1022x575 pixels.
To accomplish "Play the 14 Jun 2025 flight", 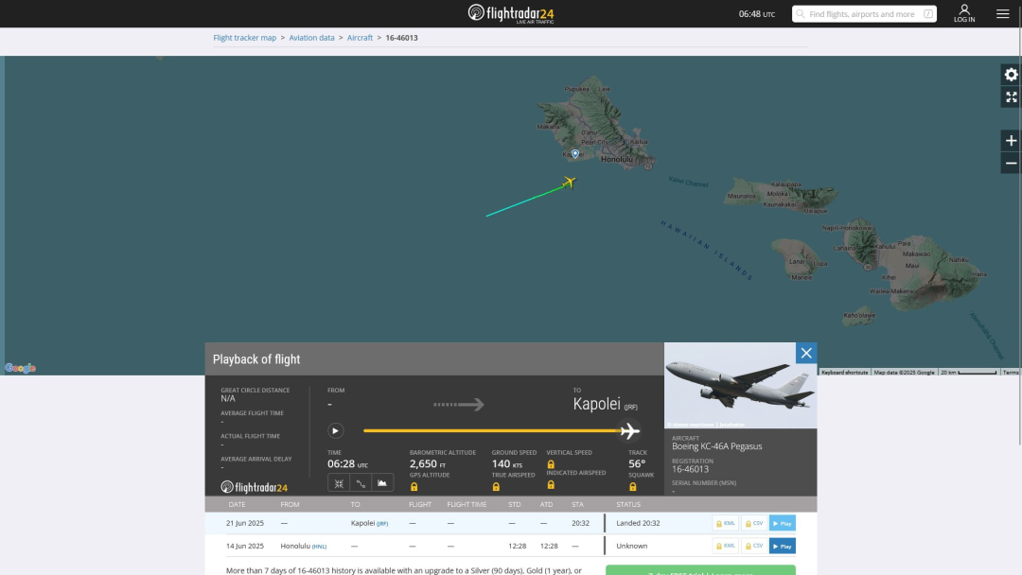I will 783,546.
